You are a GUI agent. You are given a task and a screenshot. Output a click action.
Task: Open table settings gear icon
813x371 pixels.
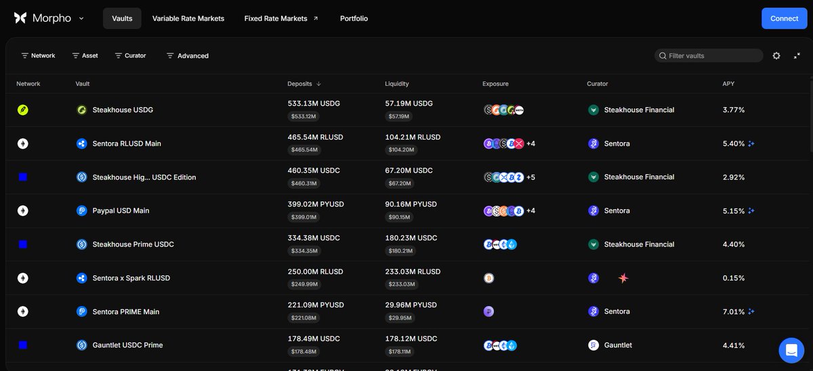[x=776, y=56]
